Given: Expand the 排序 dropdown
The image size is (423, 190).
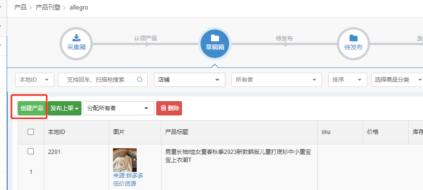Looking at the screenshot, I should pyautogui.click(x=347, y=80).
